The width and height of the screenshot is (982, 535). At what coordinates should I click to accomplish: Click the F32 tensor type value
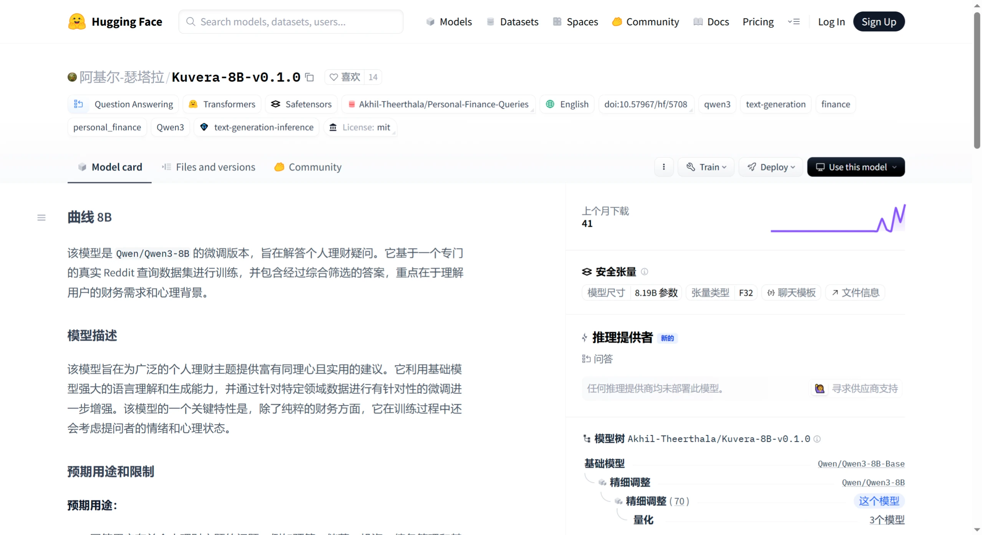(x=746, y=293)
